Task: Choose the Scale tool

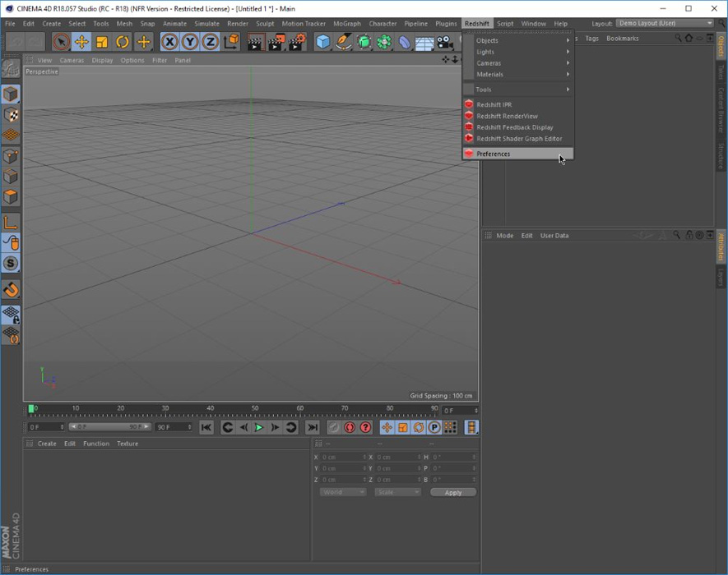Action: point(102,42)
